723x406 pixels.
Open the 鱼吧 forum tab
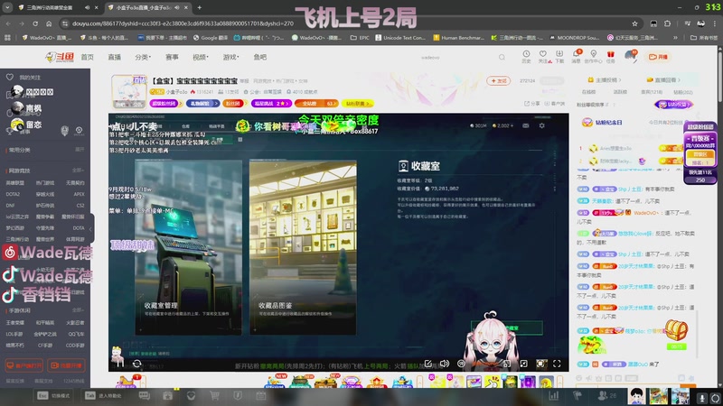(260, 57)
